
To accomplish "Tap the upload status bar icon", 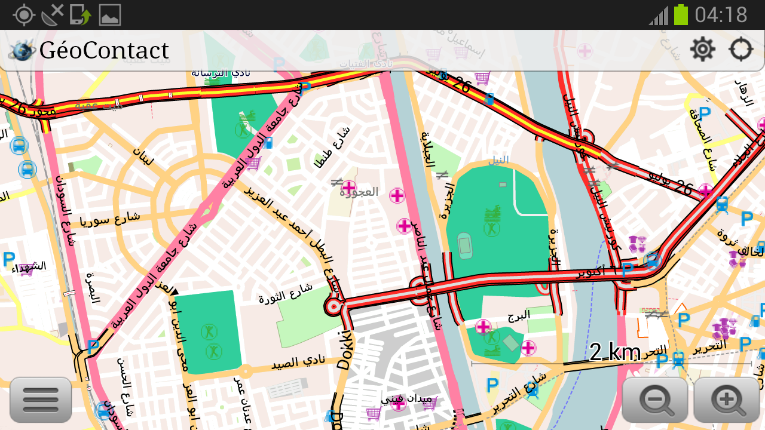I will pyautogui.click(x=80, y=15).
